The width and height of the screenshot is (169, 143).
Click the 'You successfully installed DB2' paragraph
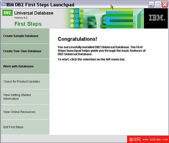tap(102, 51)
